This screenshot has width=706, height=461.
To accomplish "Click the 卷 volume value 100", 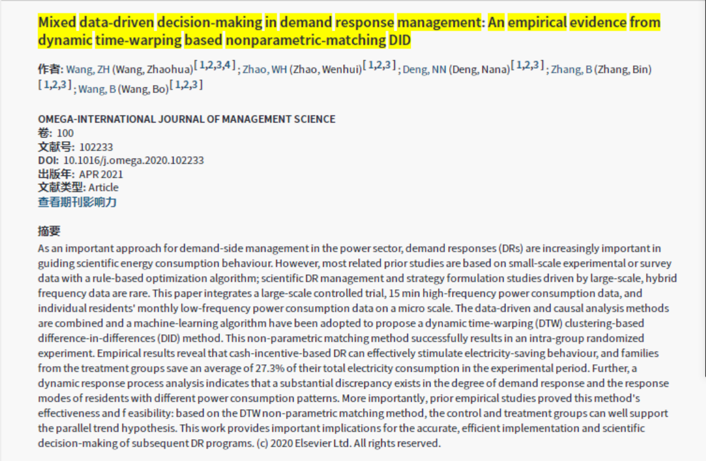I will (x=65, y=133).
